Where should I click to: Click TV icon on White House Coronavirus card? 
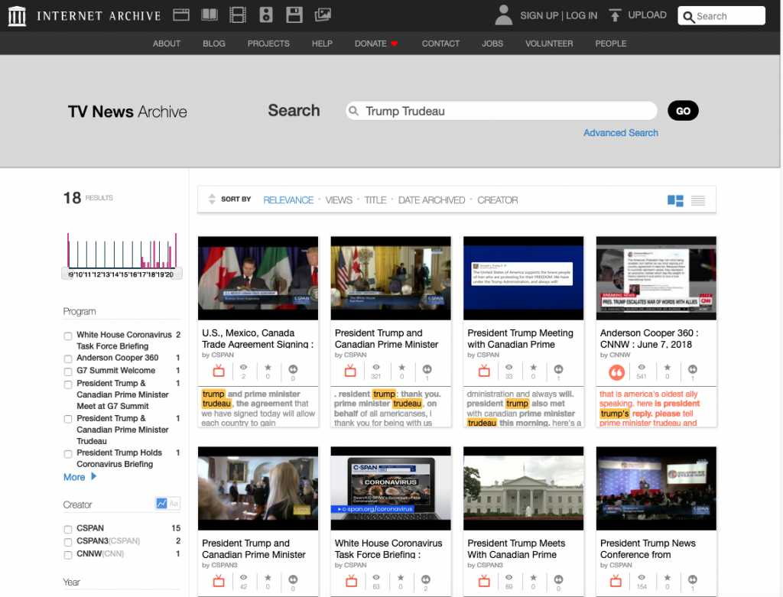coord(352,580)
